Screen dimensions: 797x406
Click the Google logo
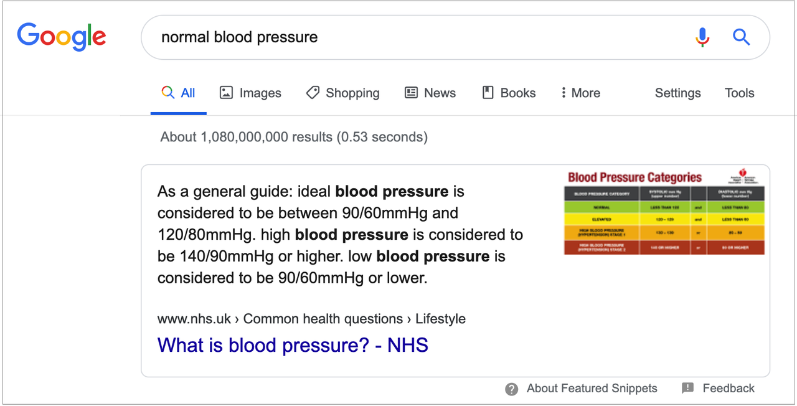coord(62,37)
